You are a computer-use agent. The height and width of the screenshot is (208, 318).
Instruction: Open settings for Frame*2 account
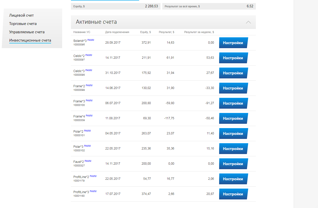coord(233,88)
